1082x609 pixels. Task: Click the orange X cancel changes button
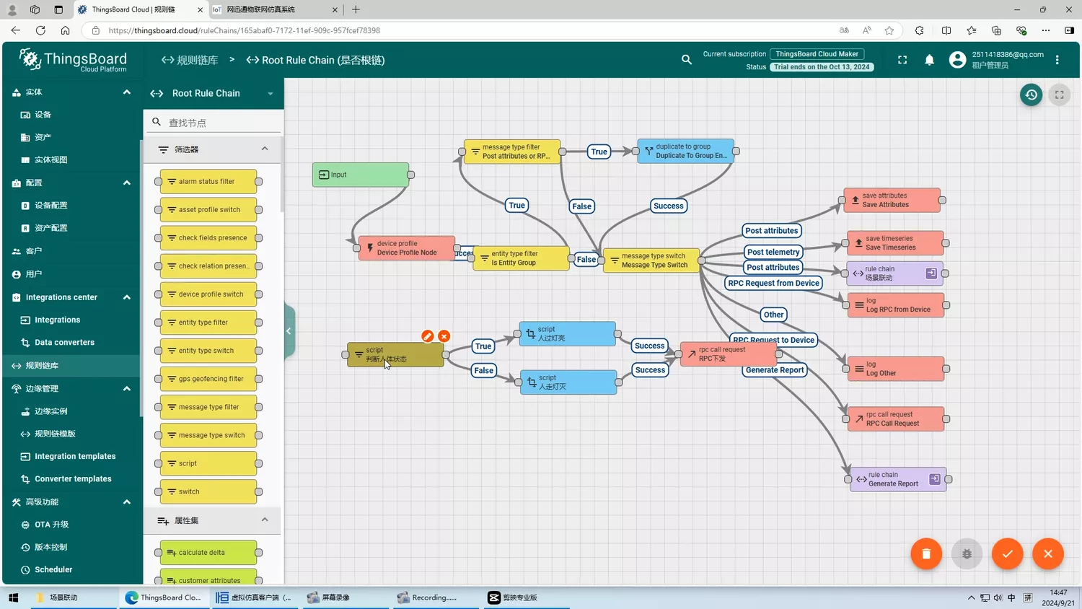click(x=1047, y=553)
